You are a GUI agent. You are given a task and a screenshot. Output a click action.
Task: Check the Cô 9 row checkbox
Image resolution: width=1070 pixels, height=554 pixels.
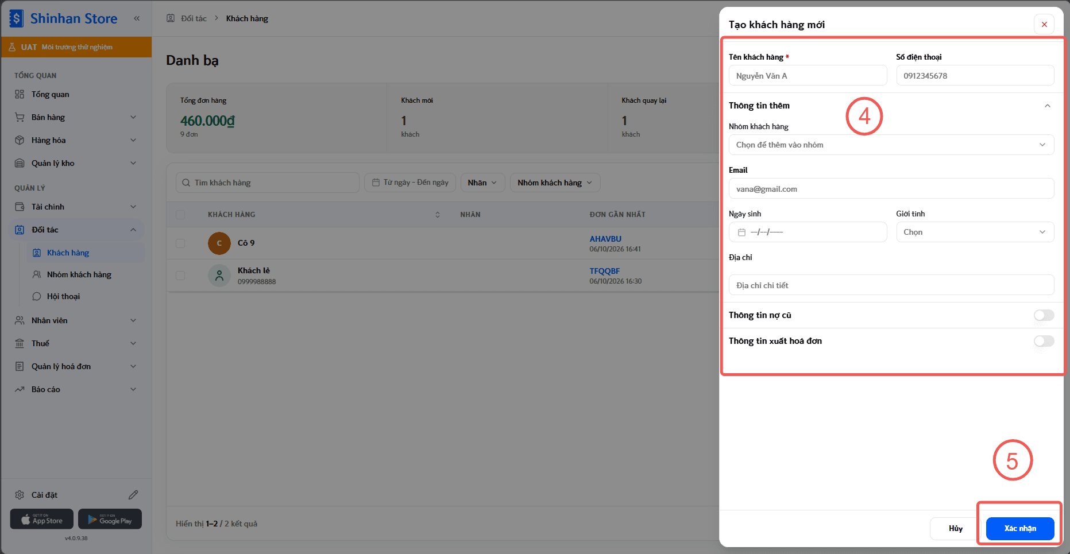pyautogui.click(x=180, y=243)
